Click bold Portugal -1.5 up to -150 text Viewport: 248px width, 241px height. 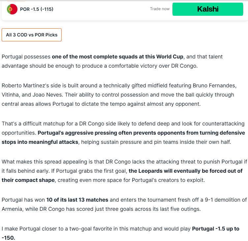pos(121,233)
